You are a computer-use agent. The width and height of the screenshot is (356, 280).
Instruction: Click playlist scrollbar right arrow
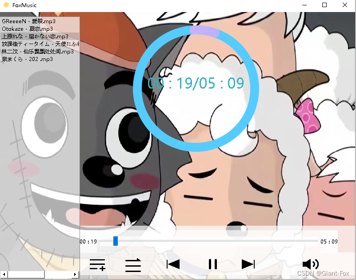(x=75, y=275)
